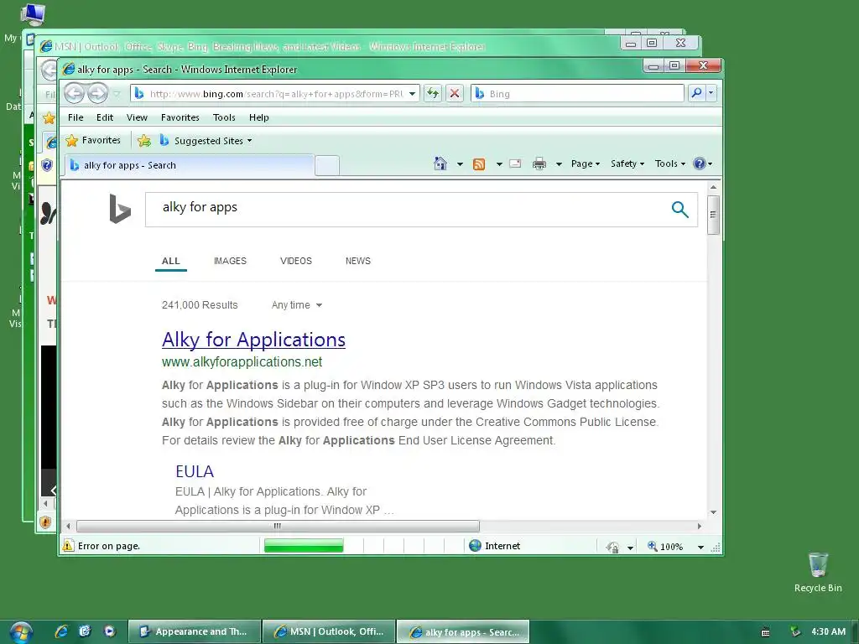This screenshot has height=644, width=859.
Task: Click the orange RSS feeds icon
Action: click(x=479, y=164)
